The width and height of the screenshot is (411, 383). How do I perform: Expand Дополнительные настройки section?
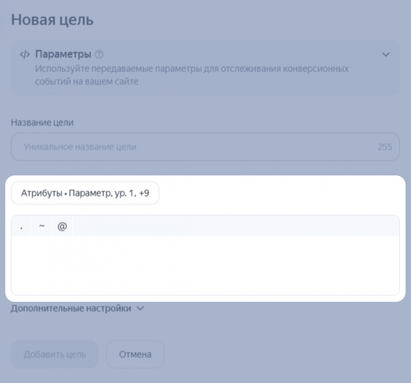tap(77, 308)
